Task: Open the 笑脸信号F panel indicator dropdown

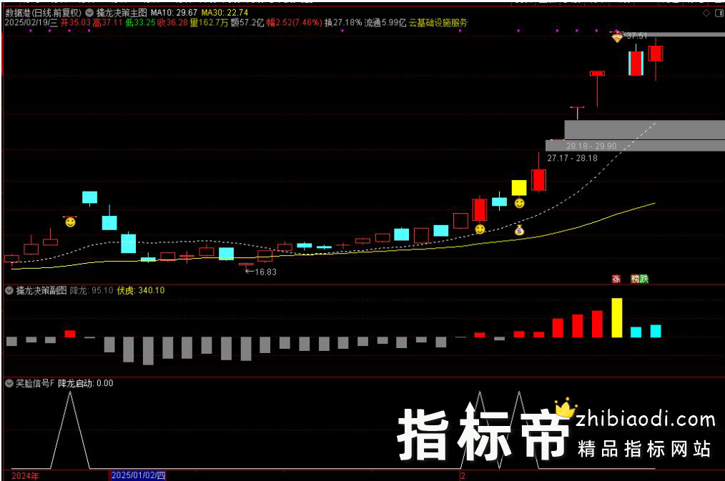Action: point(9,383)
